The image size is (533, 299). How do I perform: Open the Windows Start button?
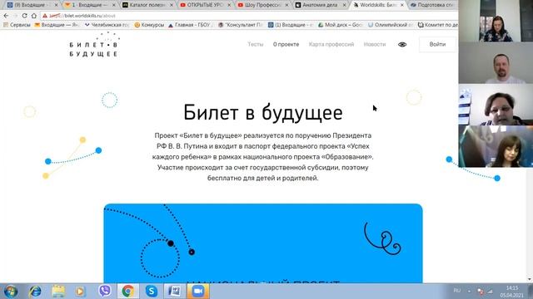coord(11,292)
